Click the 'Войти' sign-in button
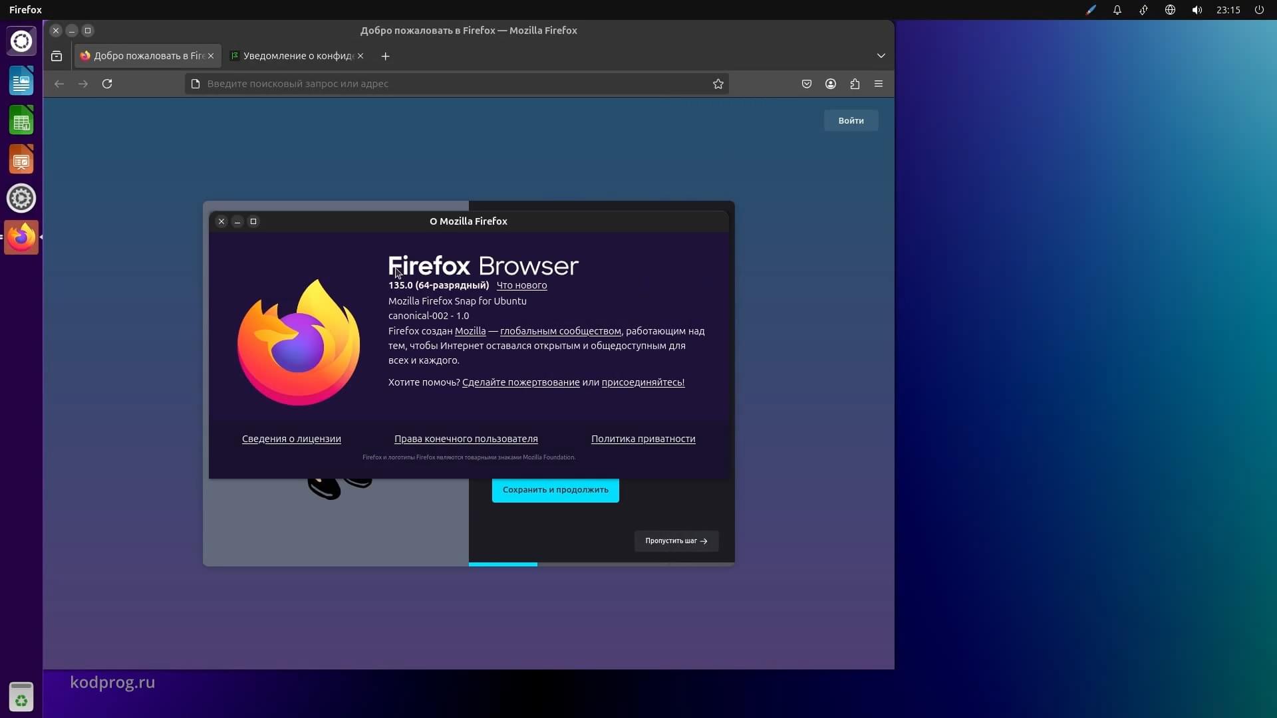Image resolution: width=1277 pixels, height=718 pixels. [851, 120]
